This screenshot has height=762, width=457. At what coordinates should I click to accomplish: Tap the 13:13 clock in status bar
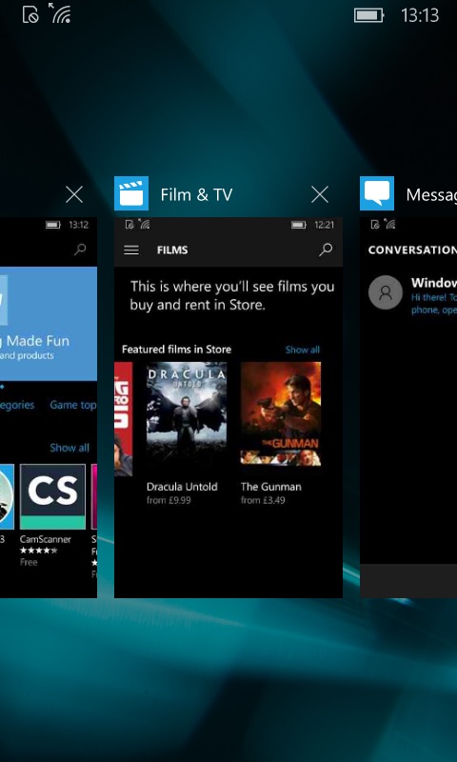(420, 15)
